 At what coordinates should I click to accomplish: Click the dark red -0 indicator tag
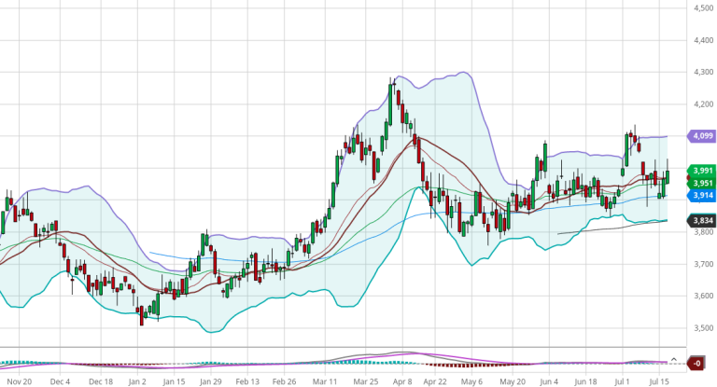point(696,363)
